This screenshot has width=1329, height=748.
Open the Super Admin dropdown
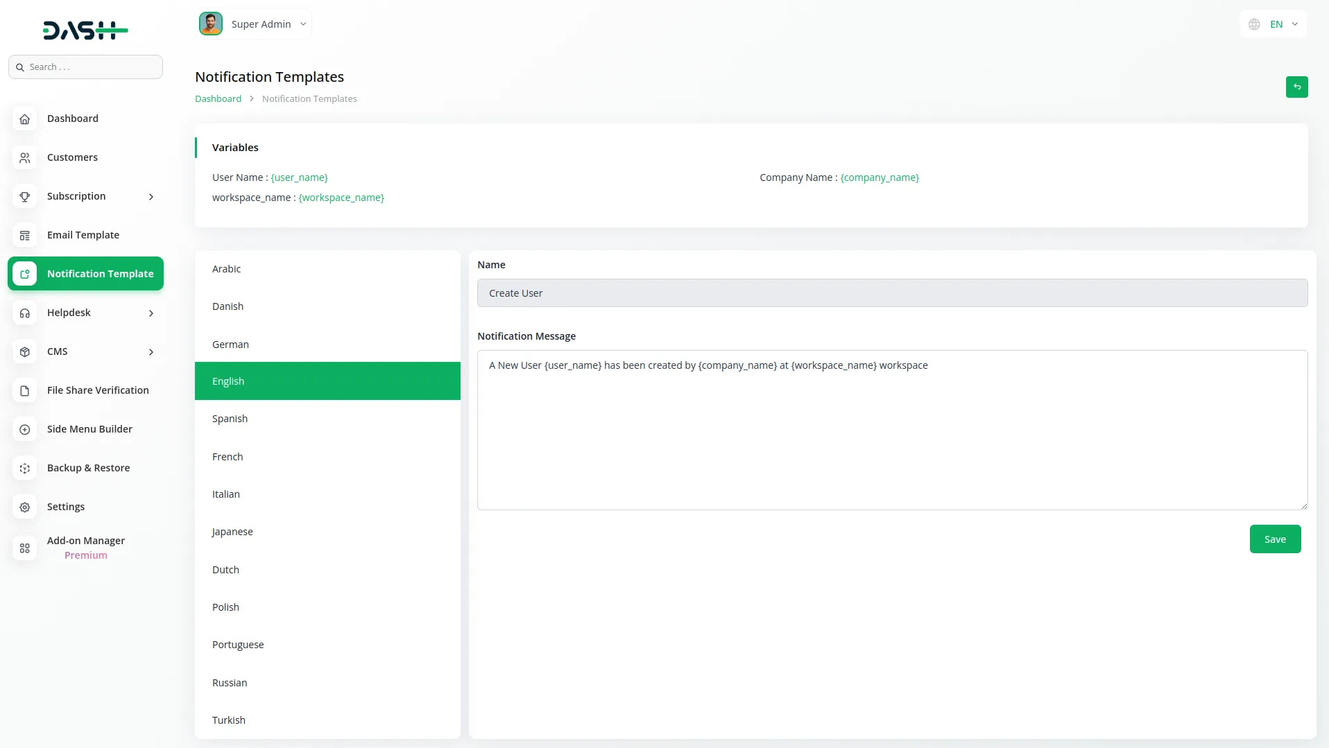click(303, 24)
